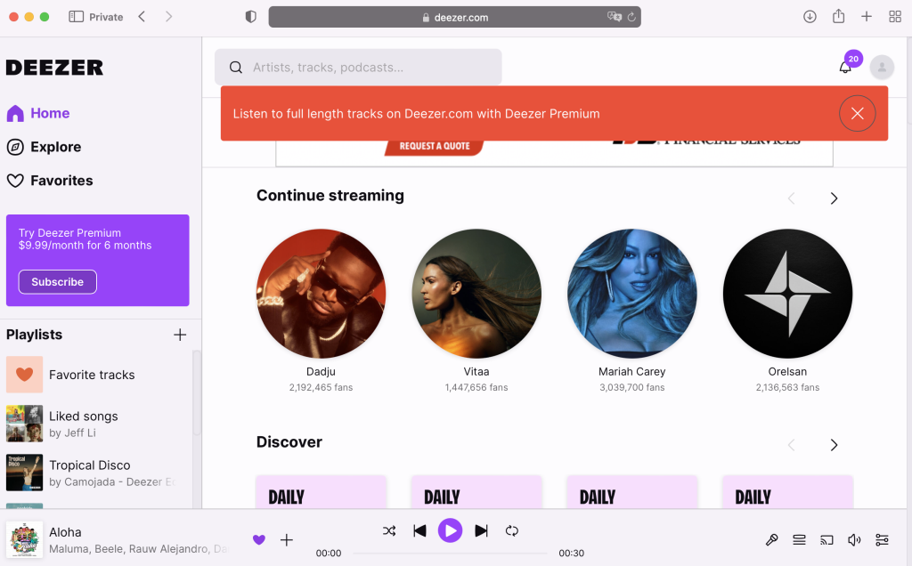The height and width of the screenshot is (566, 912).
Task: Open the cast to device option
Action: [x=826, y=540]
